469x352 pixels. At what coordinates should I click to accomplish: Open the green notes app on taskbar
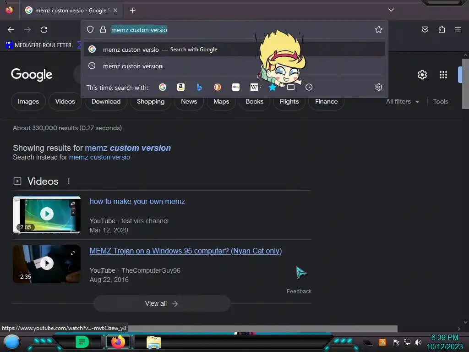pos(82,342)
